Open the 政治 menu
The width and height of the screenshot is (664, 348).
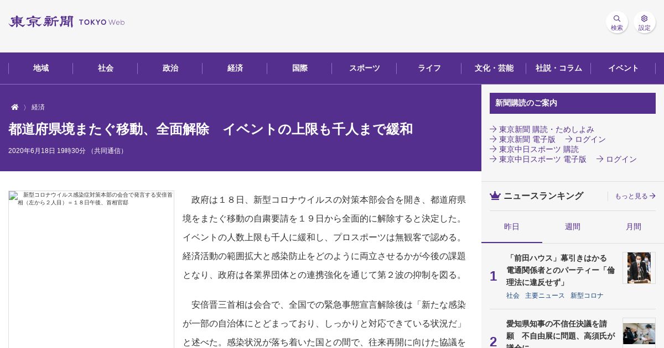tap(170, 68)
